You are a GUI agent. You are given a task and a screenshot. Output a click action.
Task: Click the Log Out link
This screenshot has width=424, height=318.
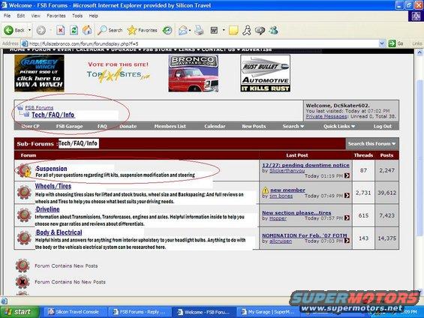tap(383, 126)
